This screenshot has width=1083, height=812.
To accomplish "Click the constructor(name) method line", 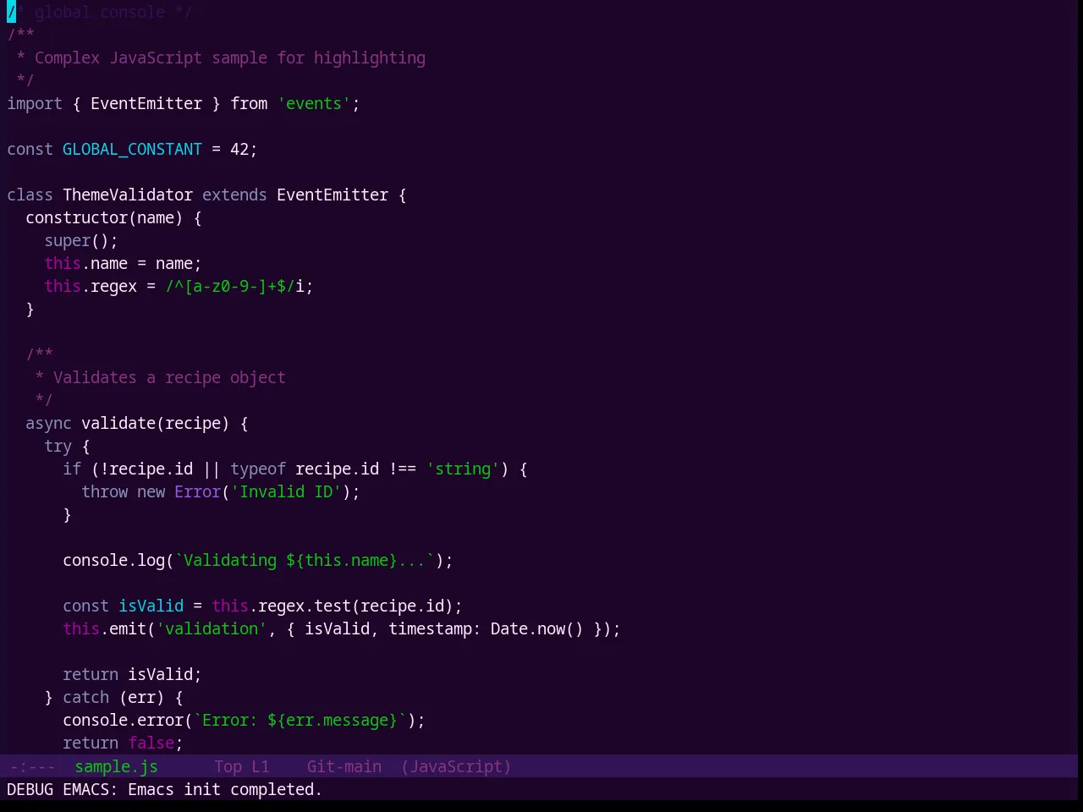I will tap(113, 217).
